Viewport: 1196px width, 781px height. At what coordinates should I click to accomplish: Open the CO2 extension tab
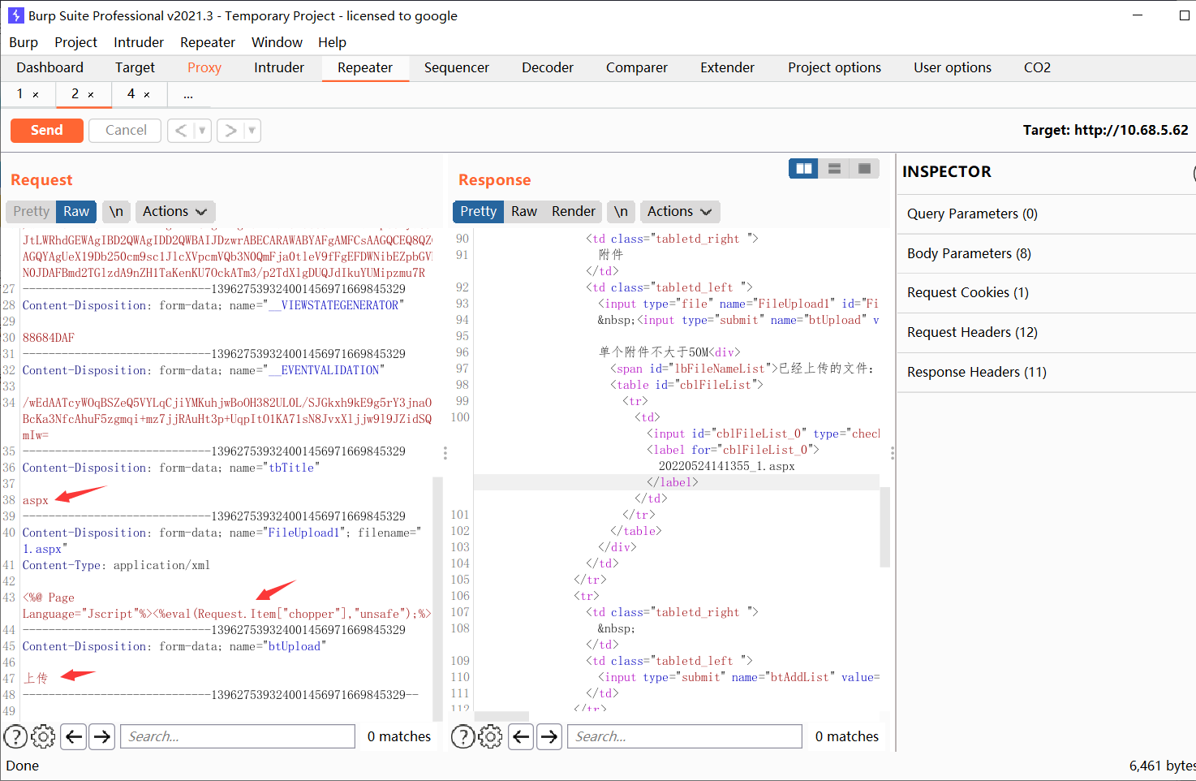pyautogui.click(x=1037, y=67)
